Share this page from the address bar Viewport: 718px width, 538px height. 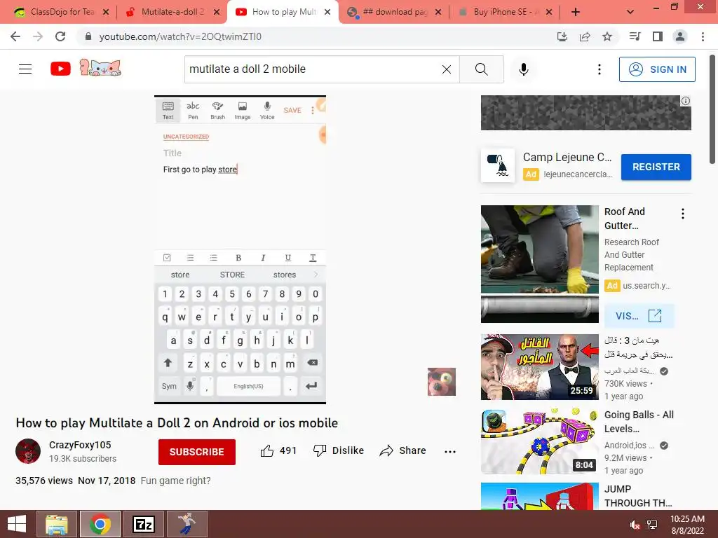coord(585,36)
